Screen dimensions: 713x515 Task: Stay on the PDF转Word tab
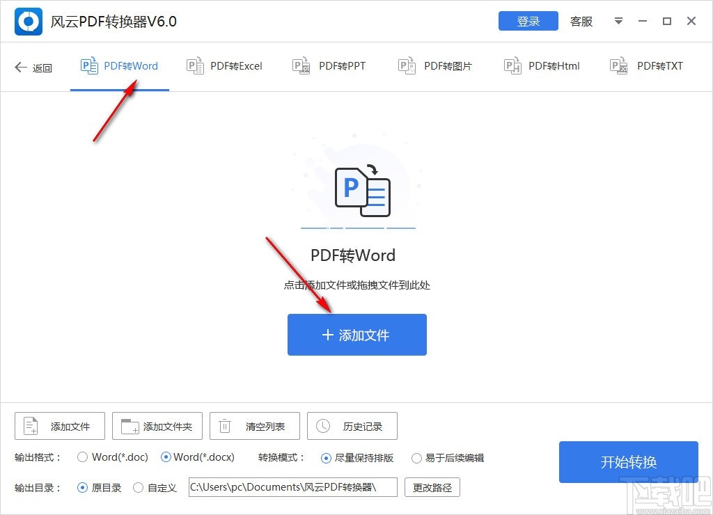pos(119,65)
